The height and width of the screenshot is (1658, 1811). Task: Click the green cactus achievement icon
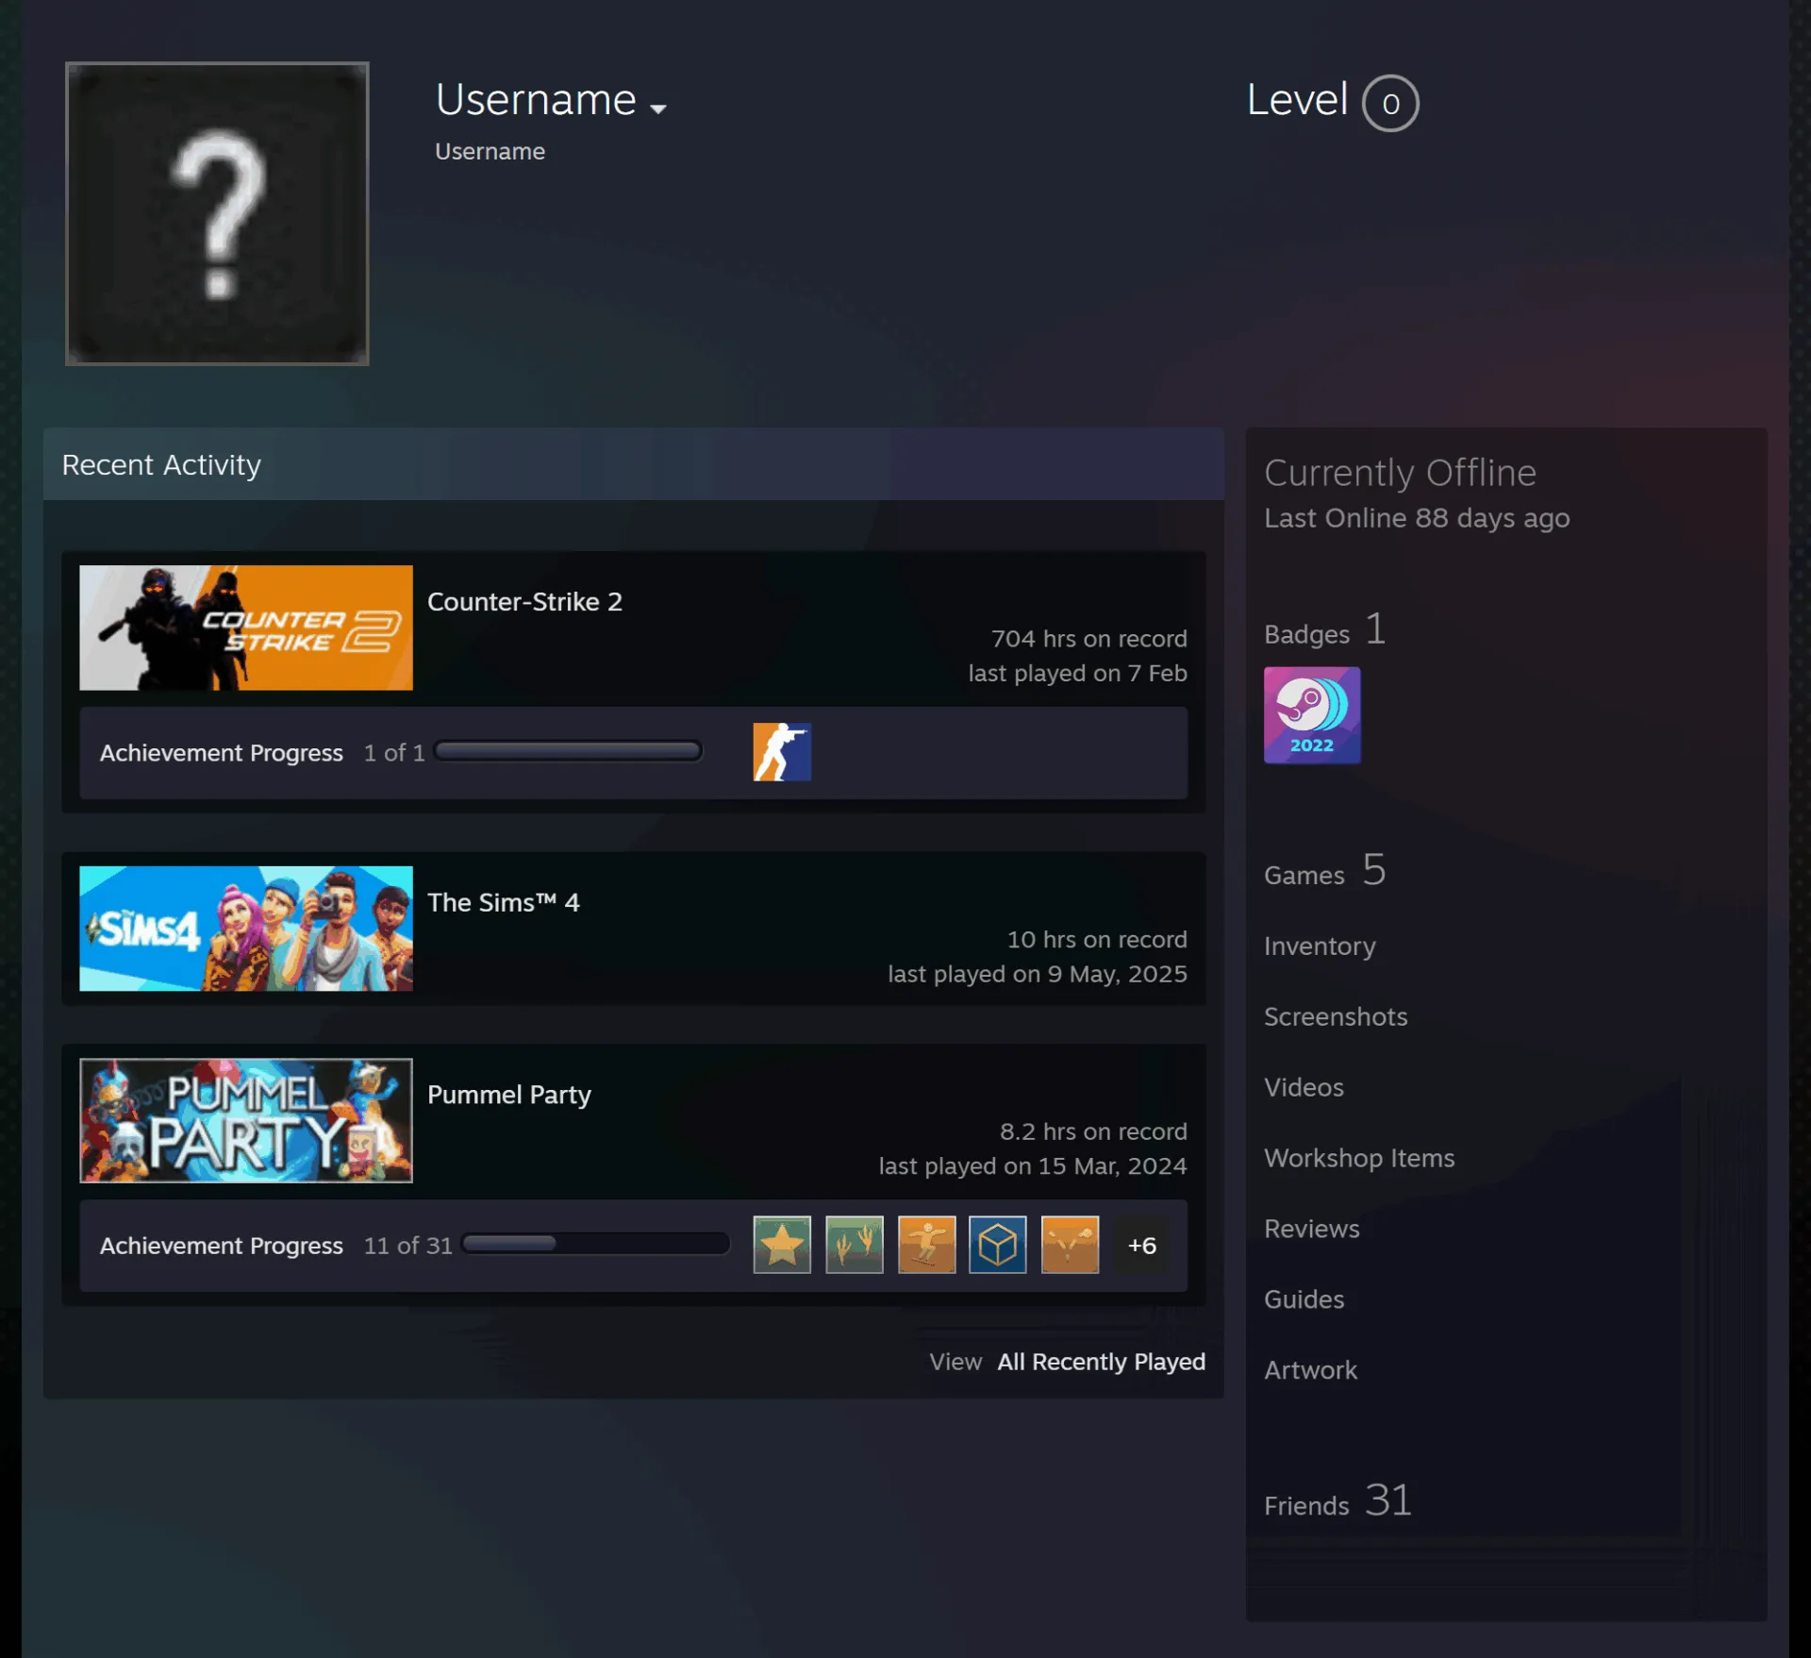(x=855, y=1245)
